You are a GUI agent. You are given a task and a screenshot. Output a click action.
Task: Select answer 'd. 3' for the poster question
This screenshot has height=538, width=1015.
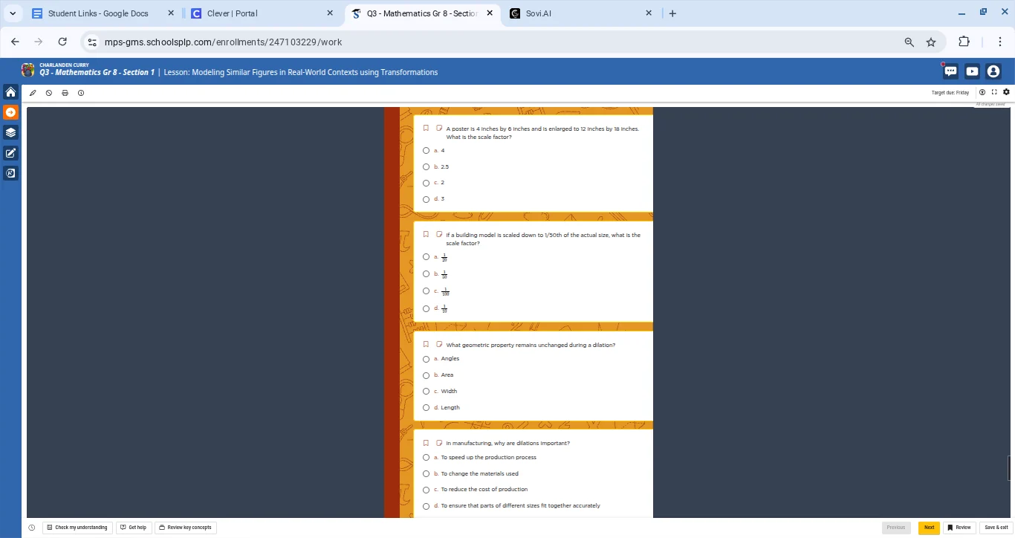427,199
